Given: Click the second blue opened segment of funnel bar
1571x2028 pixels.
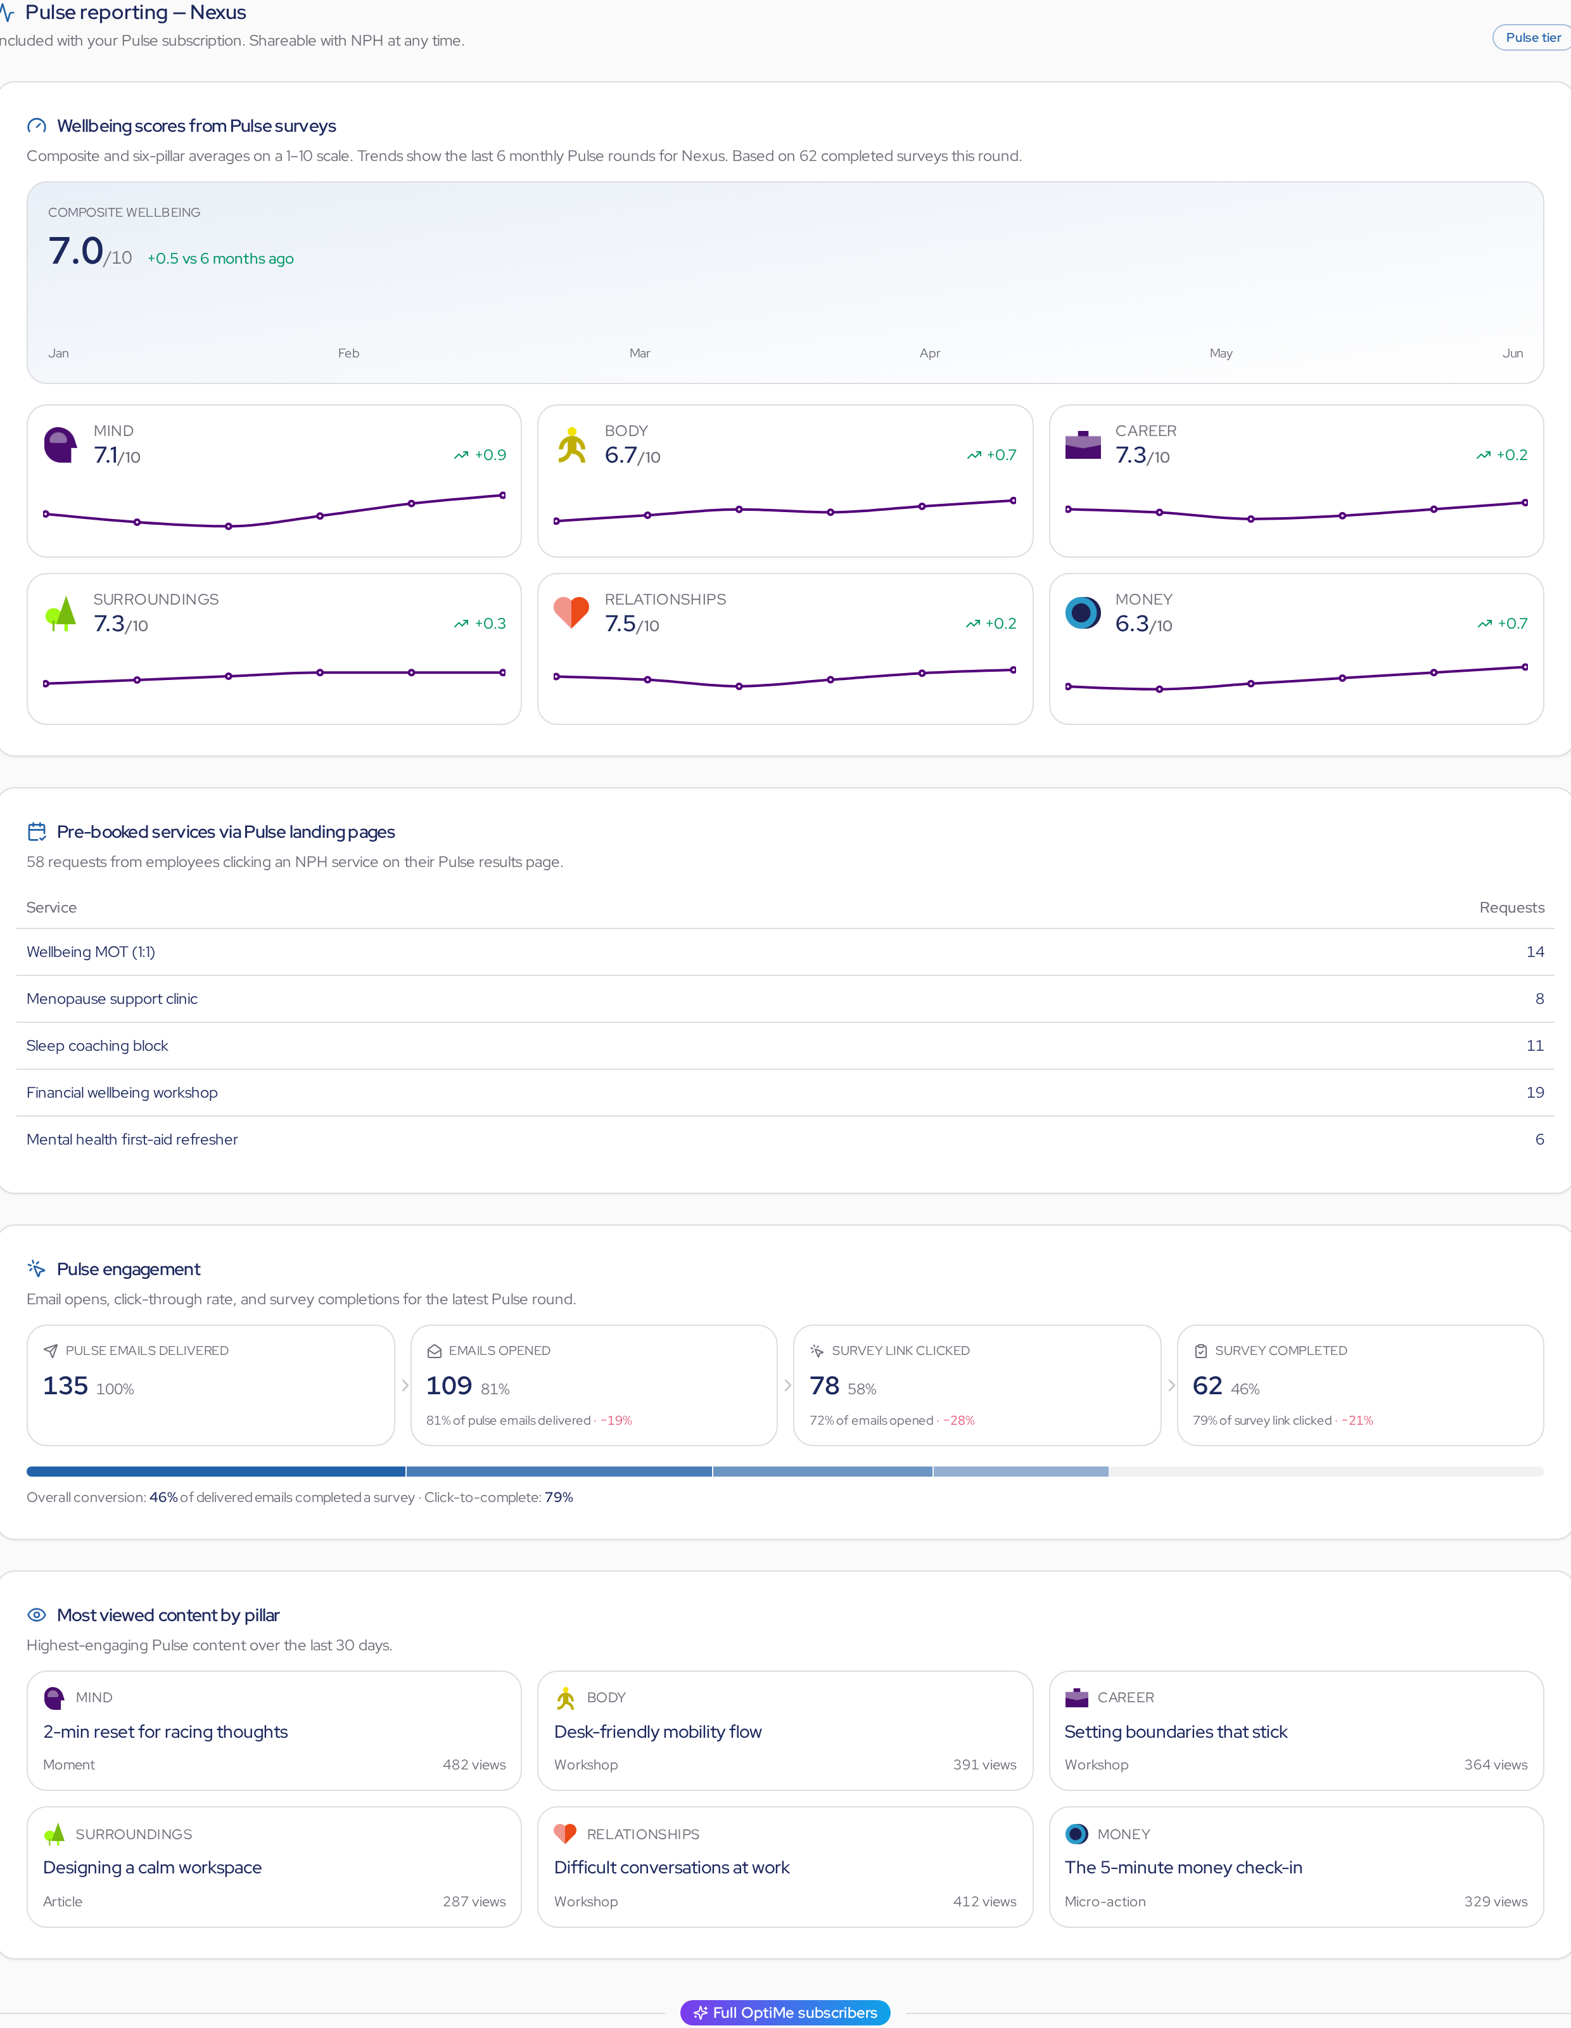Looking at the screenshot, I should 559,1472.
